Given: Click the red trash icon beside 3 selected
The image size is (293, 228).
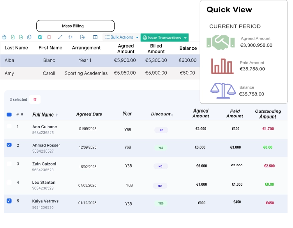Looking at the screenshot, I should click(x=35, y=99).
